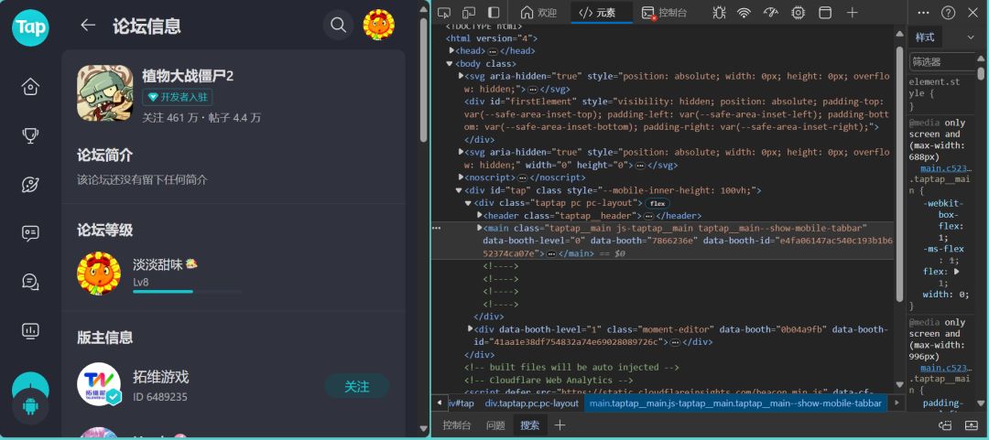The image size is (989, 440).
Task: Open the Performance gauge icon tab
Action: (771, 13)
